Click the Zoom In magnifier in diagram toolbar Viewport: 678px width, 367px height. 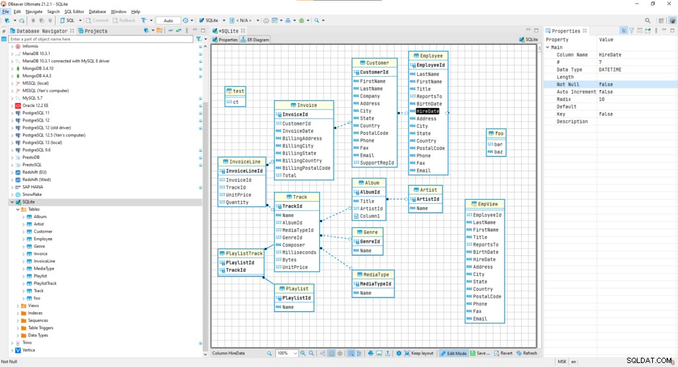coord(303,353)
